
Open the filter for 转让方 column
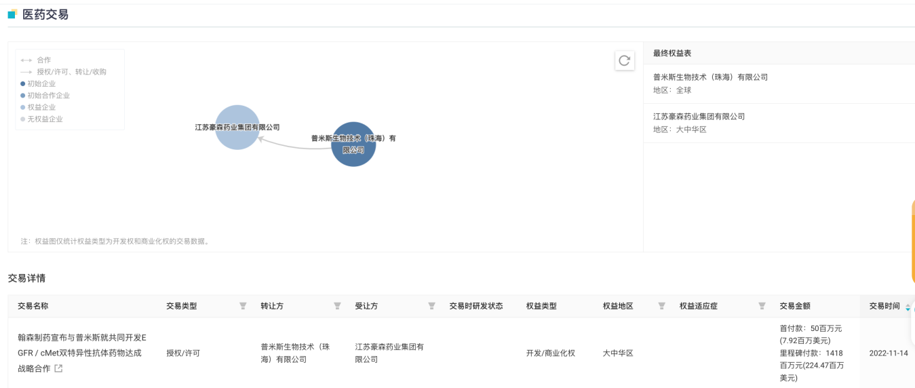coord(337,306)
